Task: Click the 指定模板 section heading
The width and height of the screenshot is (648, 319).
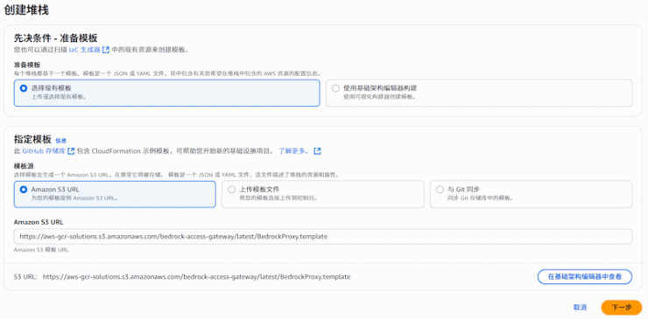Action: (32, 140)
